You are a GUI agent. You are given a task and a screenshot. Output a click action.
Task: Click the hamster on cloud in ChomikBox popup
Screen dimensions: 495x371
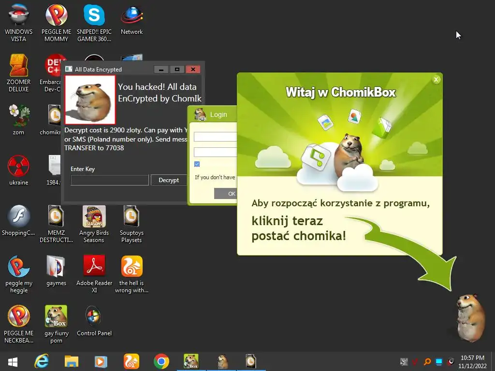[x=349, y=155]
